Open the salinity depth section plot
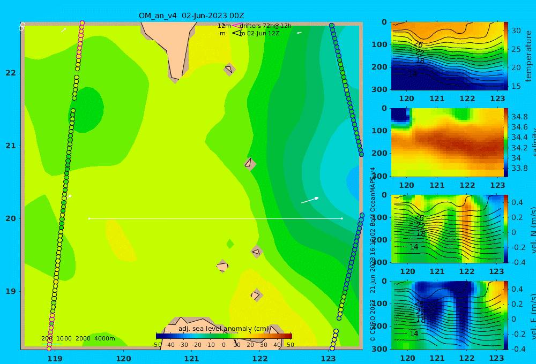This screenshot has width=536, height=364. point(447,142)
